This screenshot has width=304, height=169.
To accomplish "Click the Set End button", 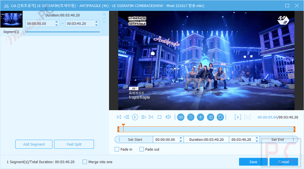I will (279, 139).
